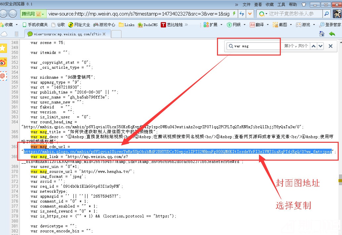The width and height of the screenshot is (342, 235).
Task: Expand the 翻译 translate dropdown
Action: (268, 25)
